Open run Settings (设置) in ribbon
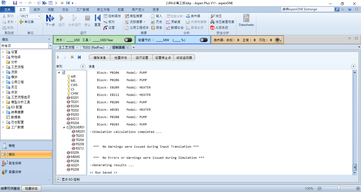361x192 pixels. [109, 27]
